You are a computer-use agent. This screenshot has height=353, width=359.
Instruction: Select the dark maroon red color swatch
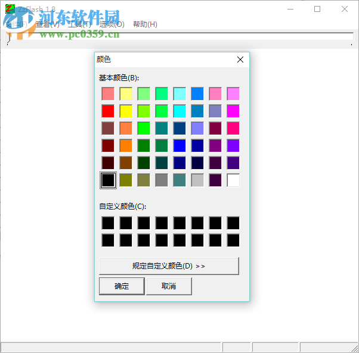tap(108, 145)
